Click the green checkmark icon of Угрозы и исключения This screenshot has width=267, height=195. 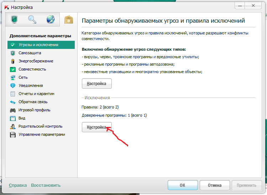[x=13, y=45]
